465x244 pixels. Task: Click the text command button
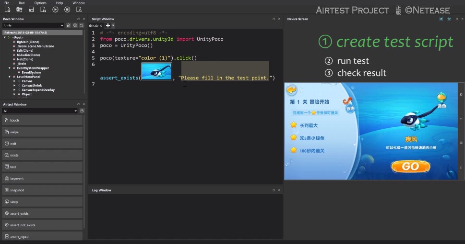(x=42, y=167)
